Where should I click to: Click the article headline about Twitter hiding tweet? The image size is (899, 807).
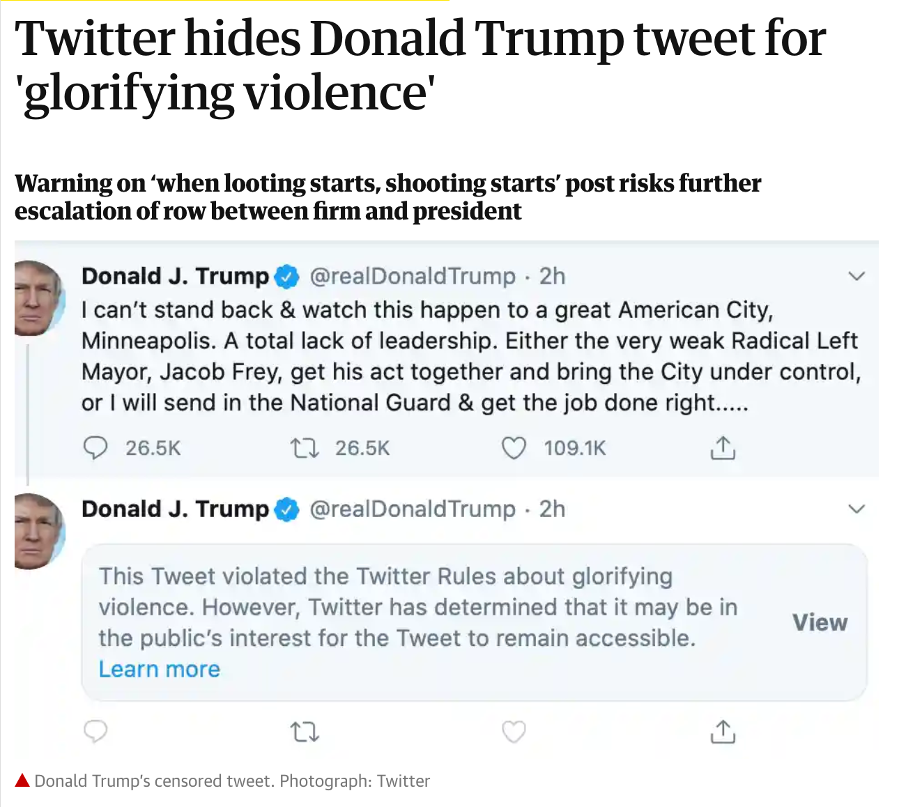pos(420,65)
